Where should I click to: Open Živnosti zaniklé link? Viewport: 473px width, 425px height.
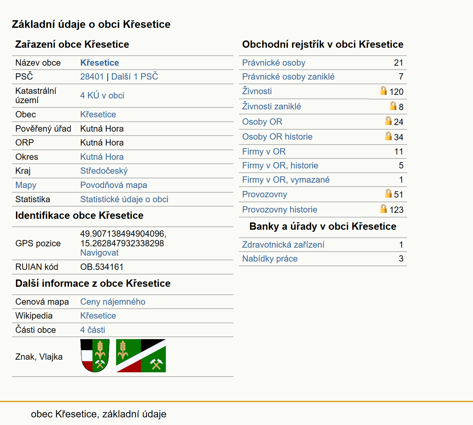point(272,106)
